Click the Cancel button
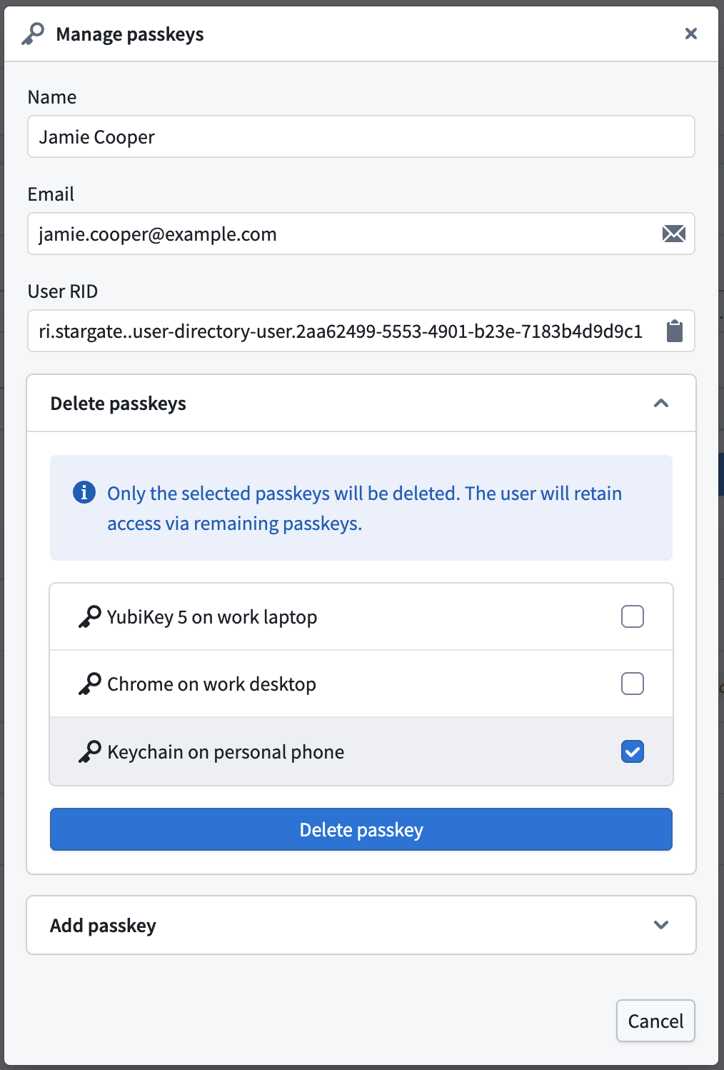The image size is (724, 1070). [x=655, y=1021]
